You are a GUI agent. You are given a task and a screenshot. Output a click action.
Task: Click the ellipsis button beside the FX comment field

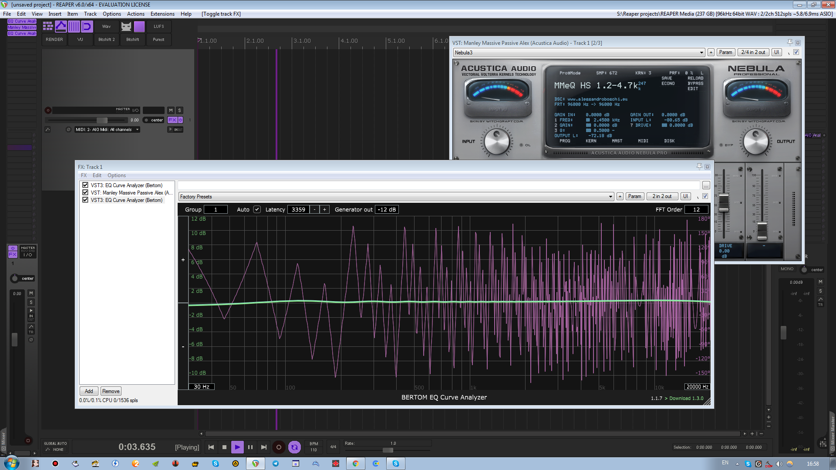706,186
